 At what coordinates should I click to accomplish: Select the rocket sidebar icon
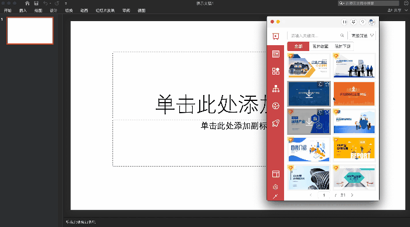pos(276,123)
